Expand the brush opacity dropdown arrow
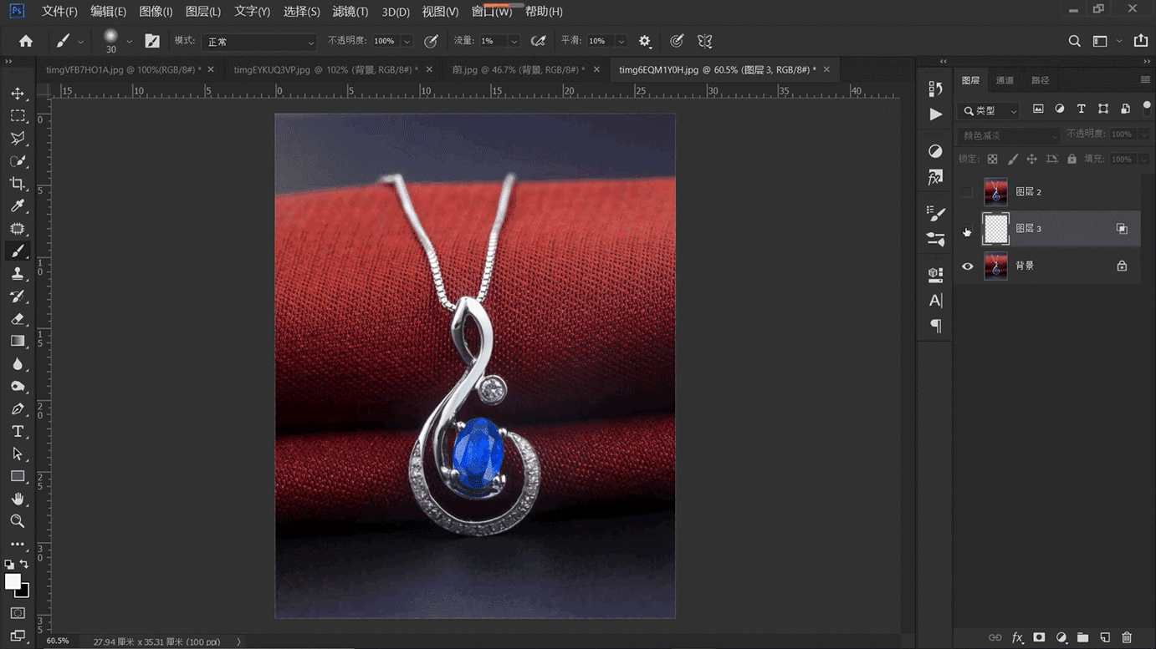The height and width of the screenshot is (649, 1156). 407,42
